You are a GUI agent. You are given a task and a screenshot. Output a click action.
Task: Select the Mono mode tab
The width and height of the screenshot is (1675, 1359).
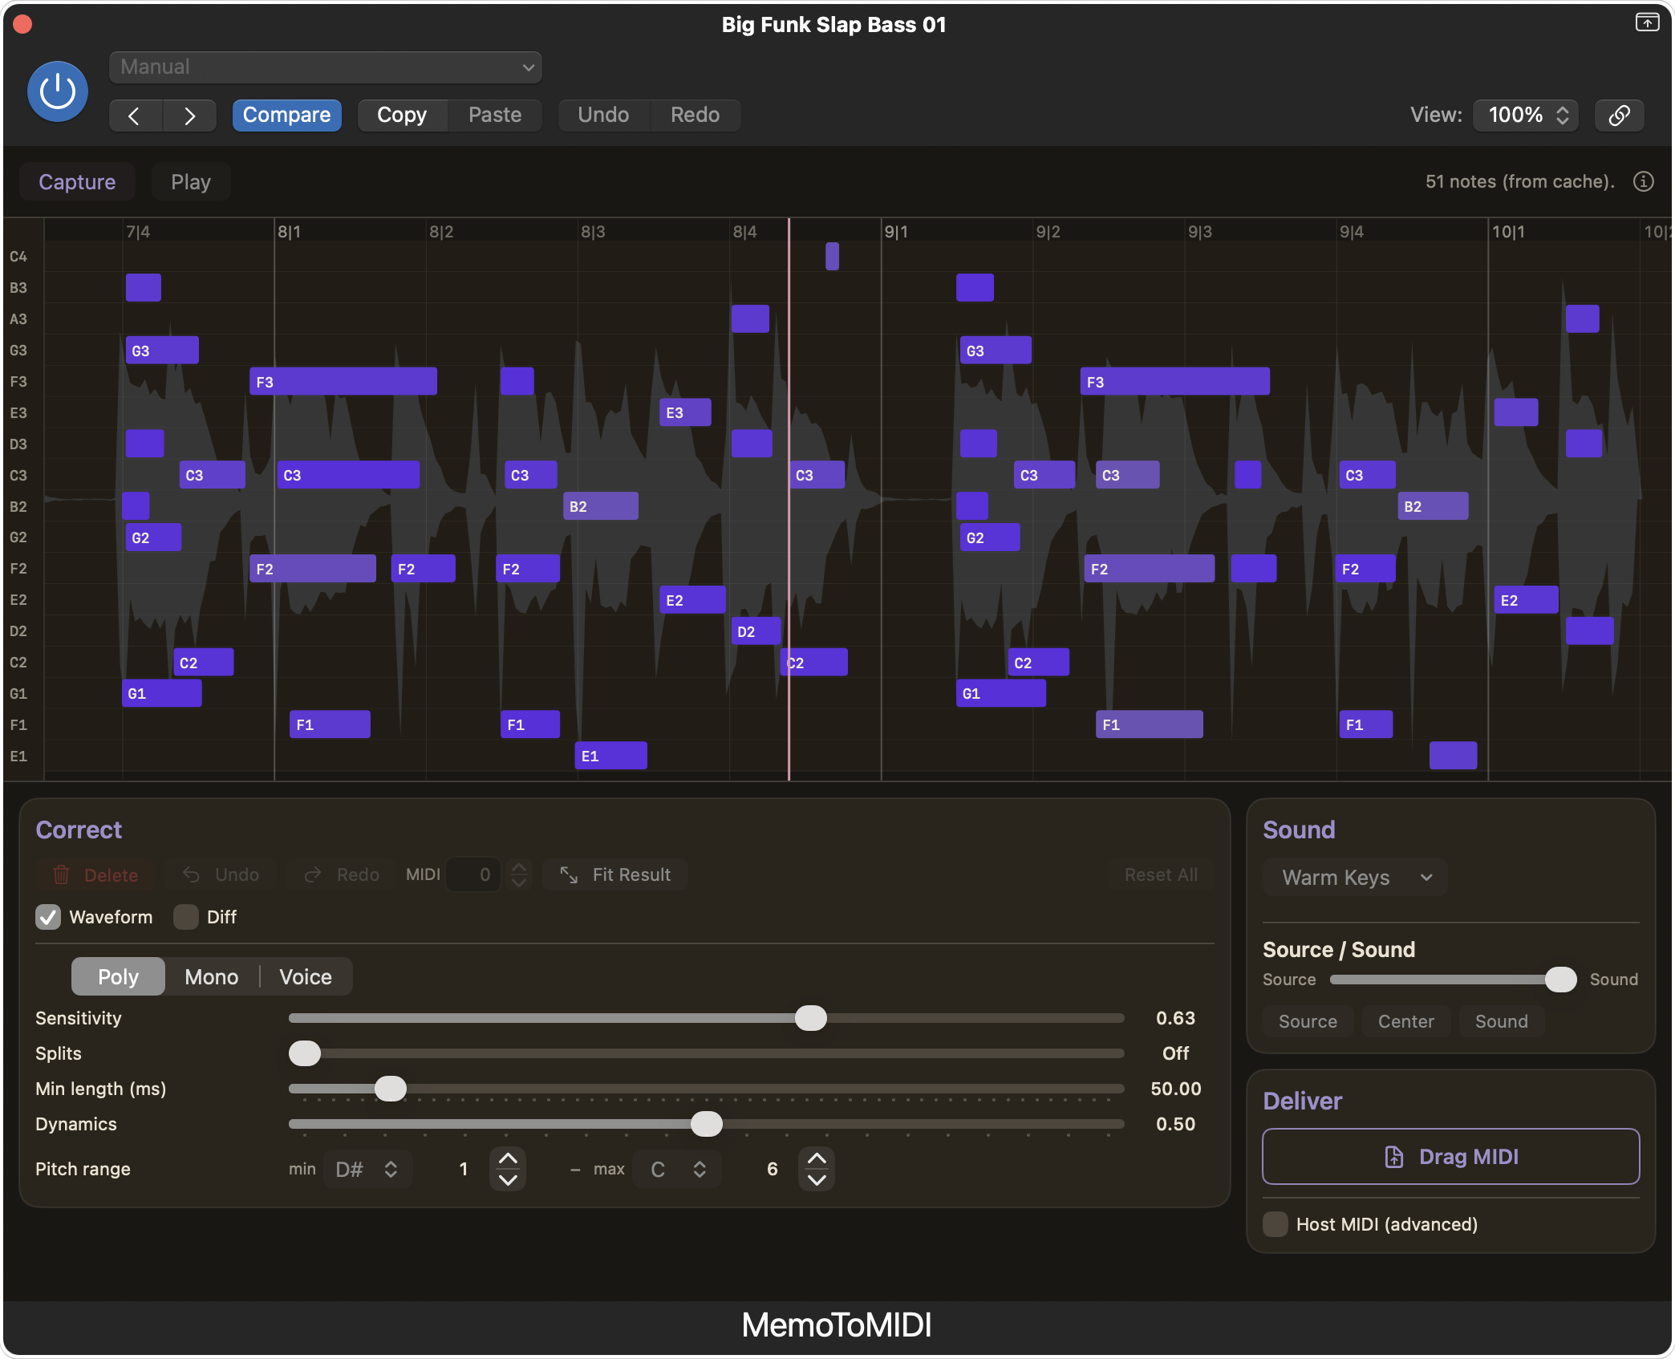point(212,977)
